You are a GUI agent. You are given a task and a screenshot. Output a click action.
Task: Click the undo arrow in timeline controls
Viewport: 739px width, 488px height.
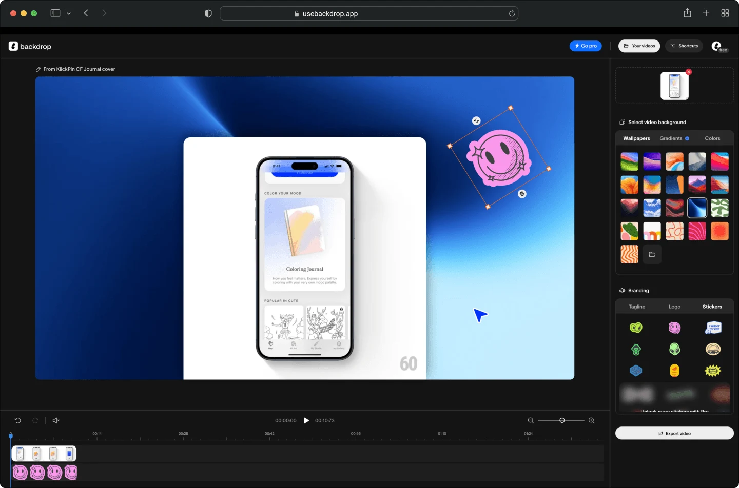(17, 420)
